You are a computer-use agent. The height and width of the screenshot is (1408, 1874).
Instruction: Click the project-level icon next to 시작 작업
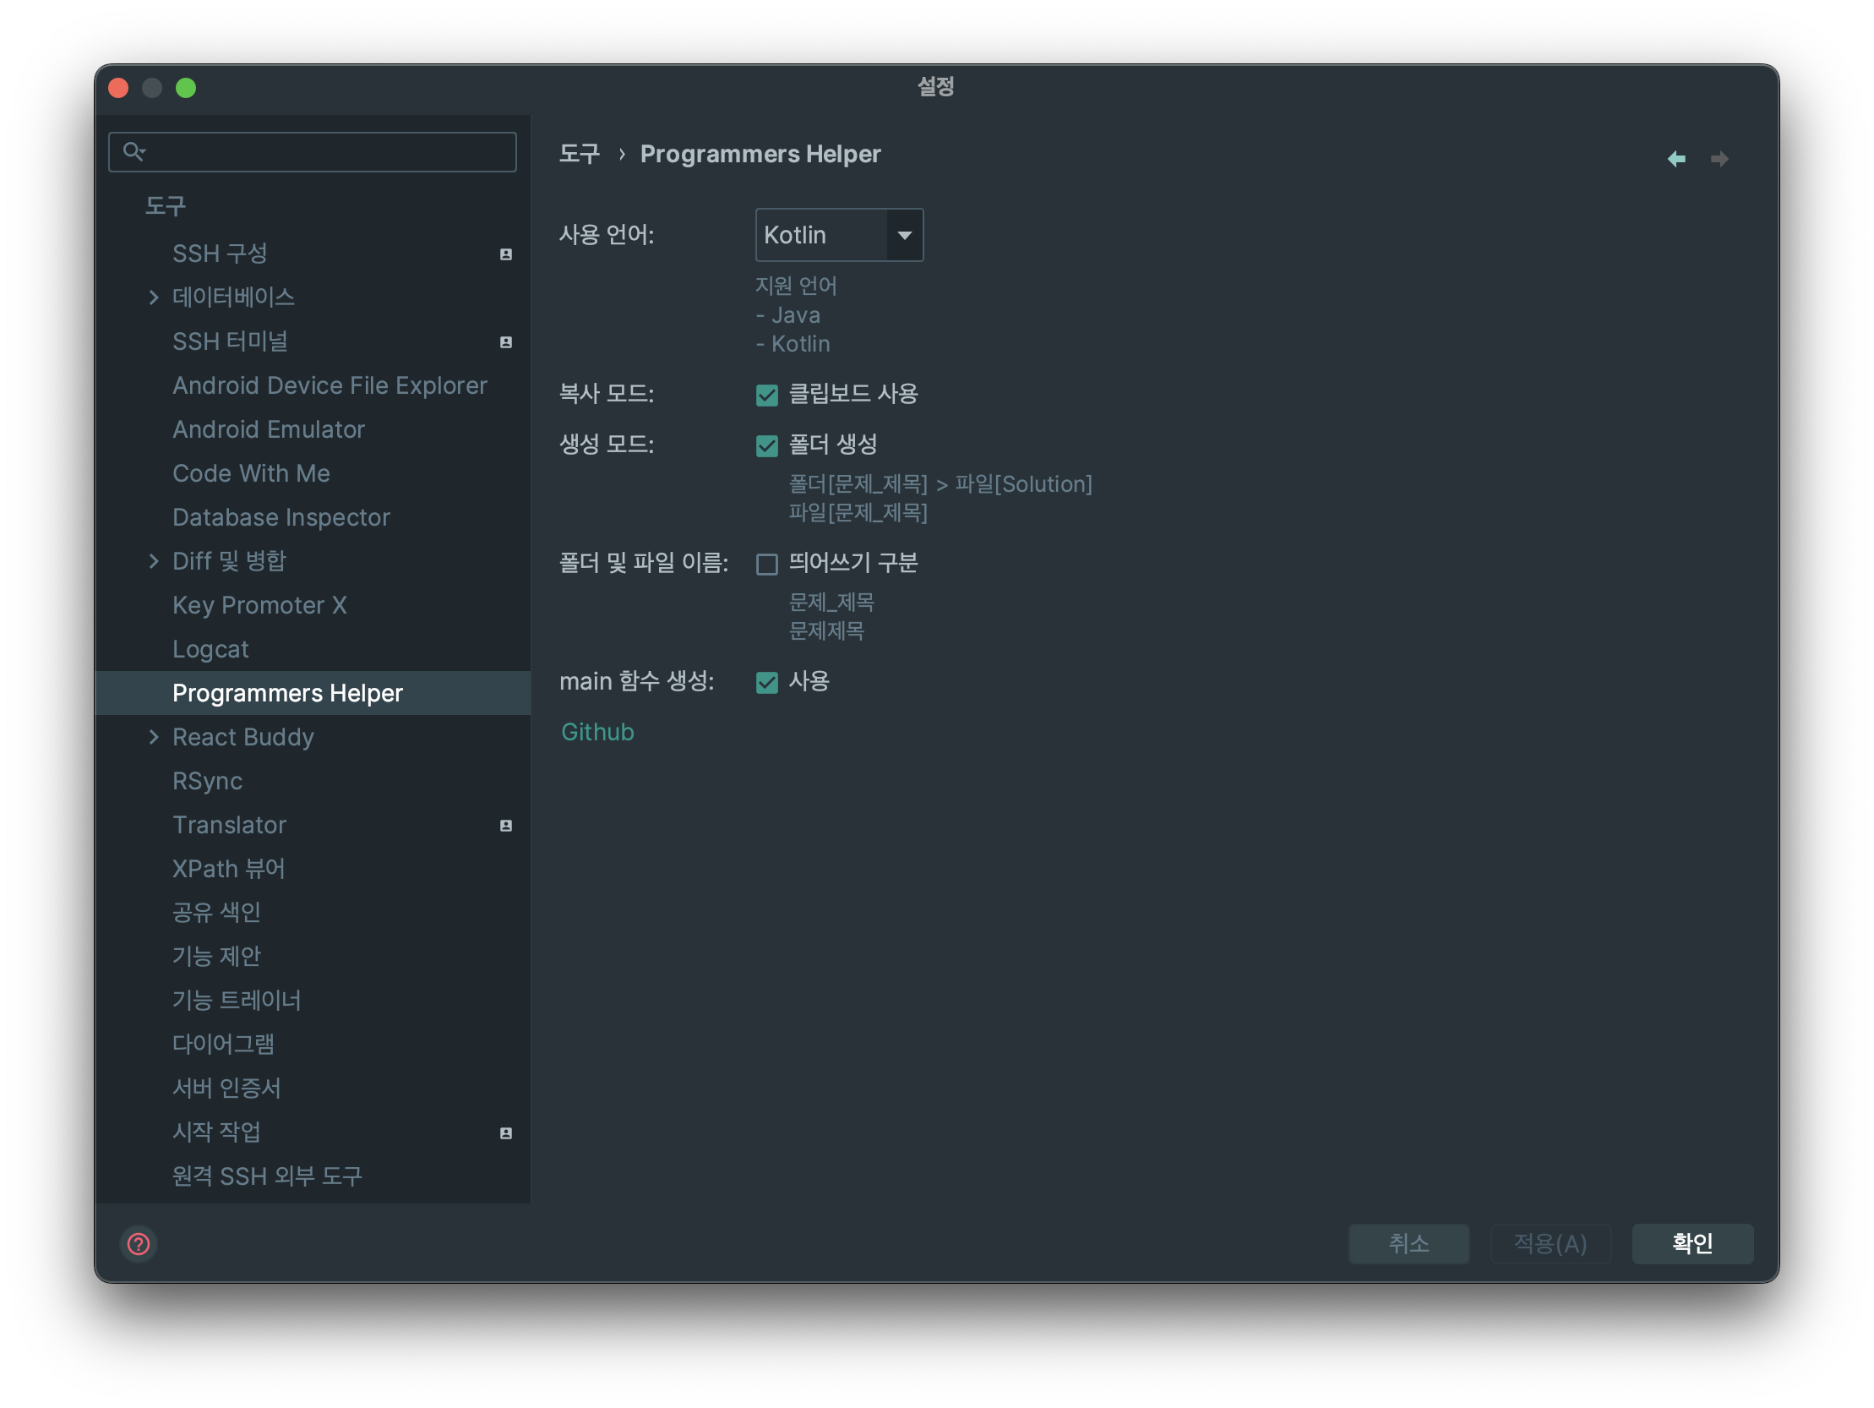coord(506,1133)
